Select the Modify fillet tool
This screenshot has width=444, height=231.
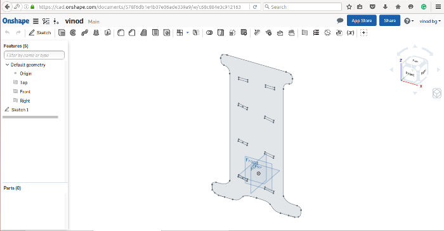257,33
